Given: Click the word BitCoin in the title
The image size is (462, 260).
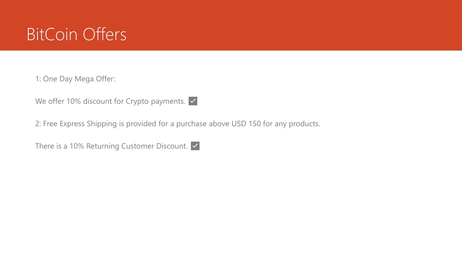Looking at the screenshot, I should pyautogui.click(x=52, y=34).
